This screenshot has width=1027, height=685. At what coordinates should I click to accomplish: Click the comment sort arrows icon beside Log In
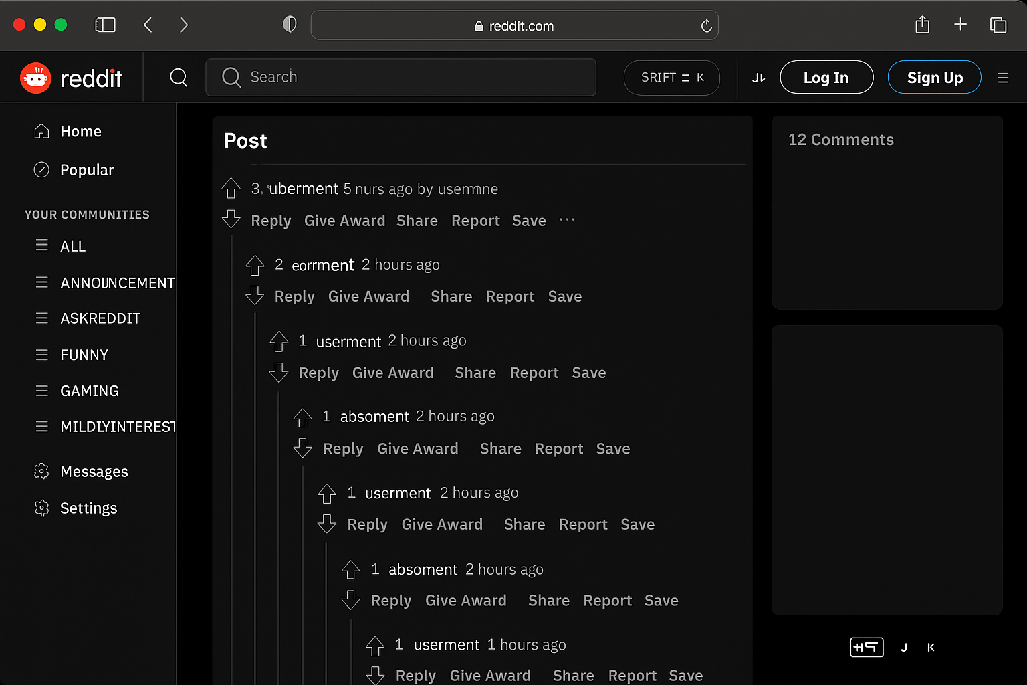[758, 77]
